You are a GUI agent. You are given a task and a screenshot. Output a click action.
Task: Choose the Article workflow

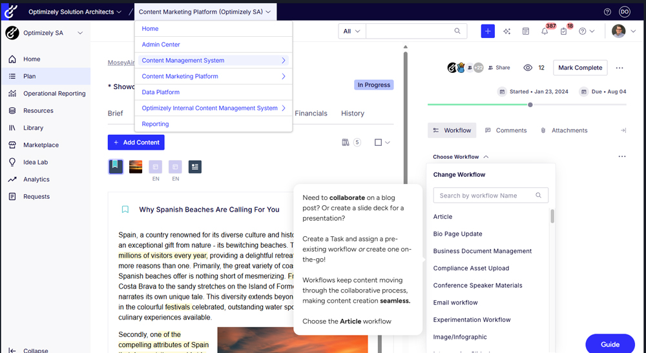[443, 217]
